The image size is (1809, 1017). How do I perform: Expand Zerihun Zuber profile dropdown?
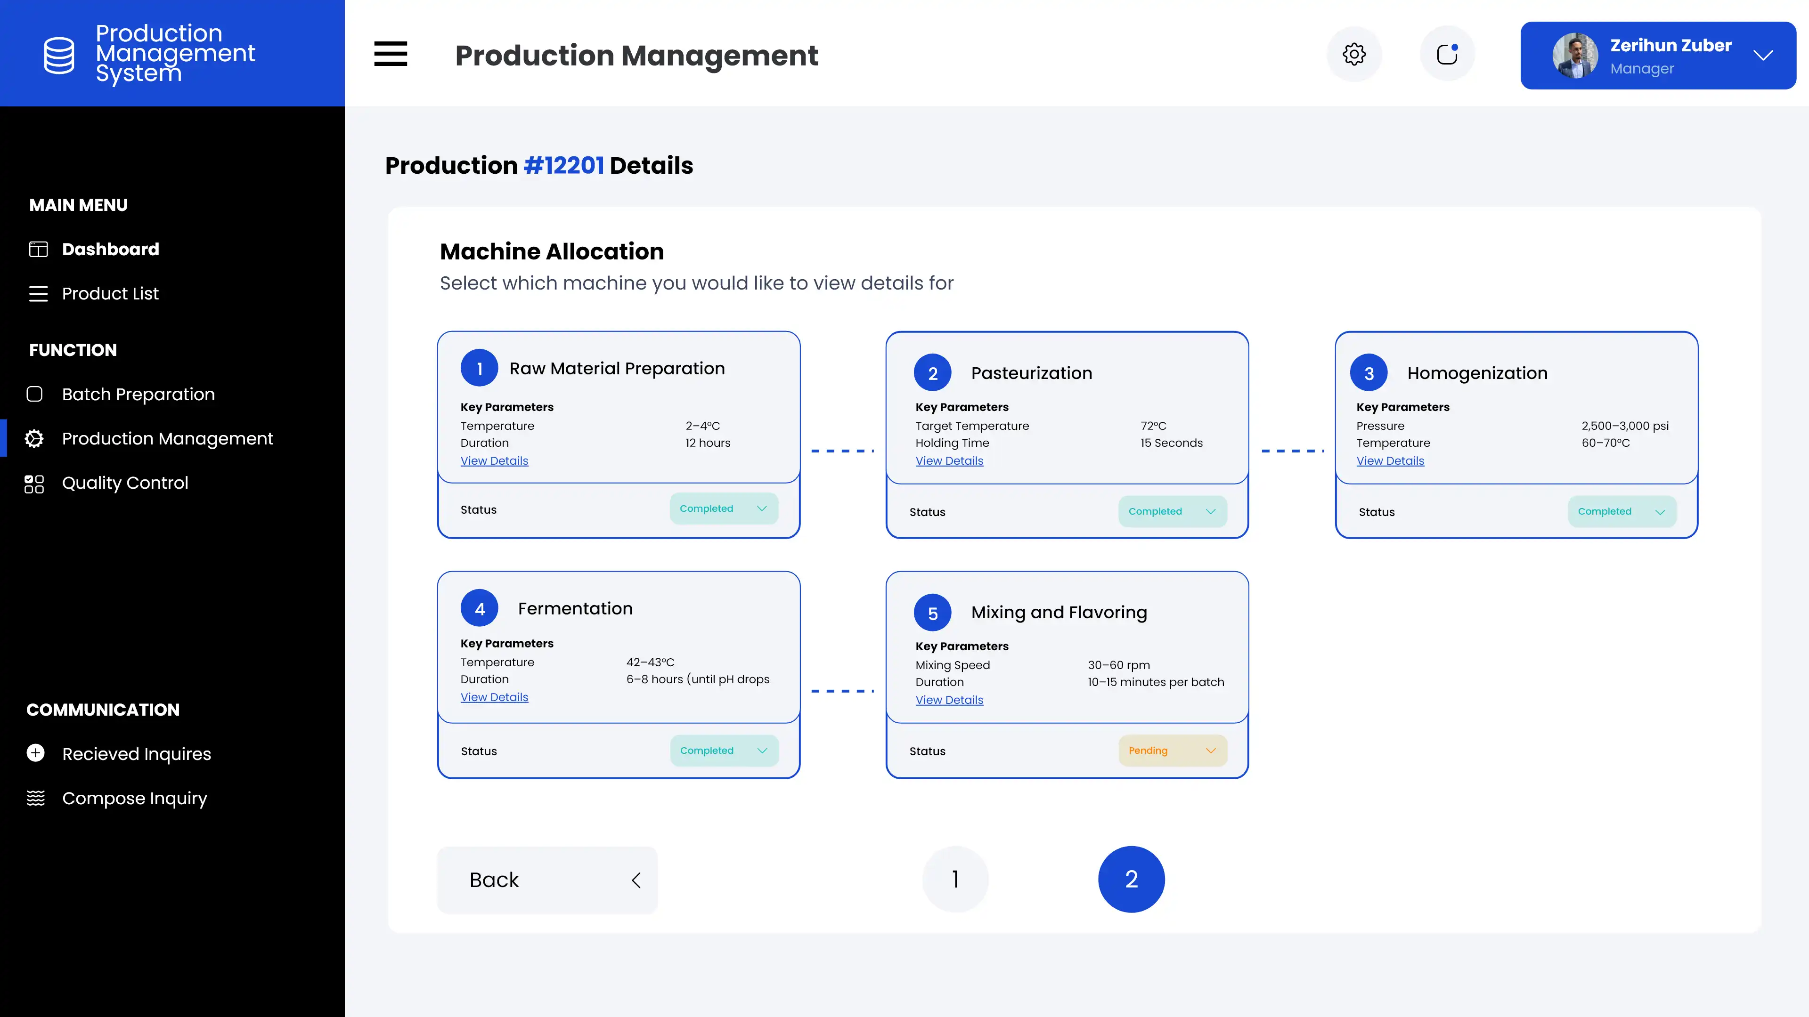point(1763,56)
